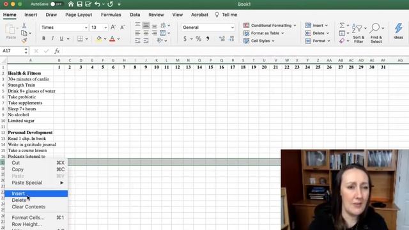Screen dimensions: 409x230
Task: Click the fx insert function icon
Action: tap(57, 51)
